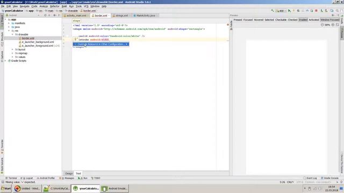Zoom in the preview with plus icon
The image size is (344, 193).
pos(333,25)
